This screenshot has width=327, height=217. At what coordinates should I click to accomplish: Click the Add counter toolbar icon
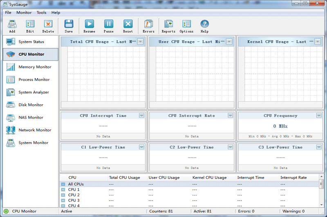[x=12, y=26]
